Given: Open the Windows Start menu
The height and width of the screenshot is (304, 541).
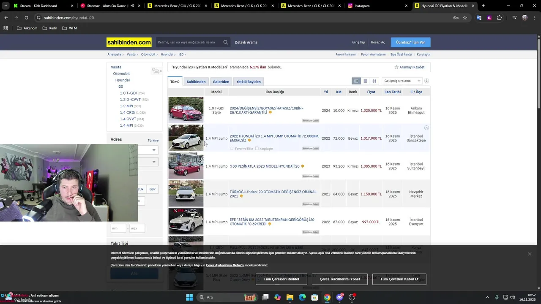Looking at the screenshot, I should coord(189,297).
